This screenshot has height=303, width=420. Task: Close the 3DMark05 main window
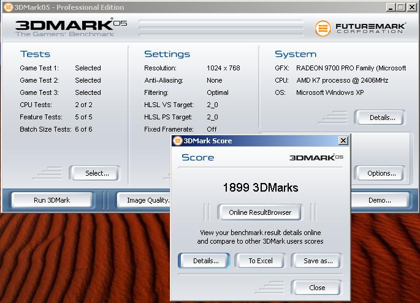412,7
